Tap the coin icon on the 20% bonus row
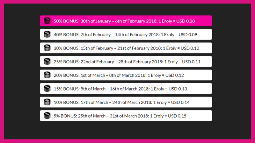Screen dimensions: 255x143 pyautogui.click(x=47, y=75)
